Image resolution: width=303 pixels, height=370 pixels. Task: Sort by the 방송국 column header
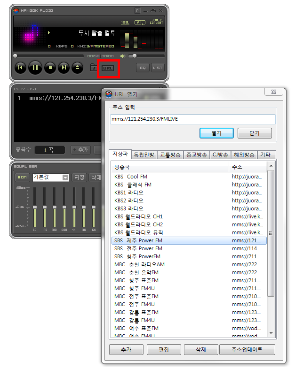tap(170, 167)
